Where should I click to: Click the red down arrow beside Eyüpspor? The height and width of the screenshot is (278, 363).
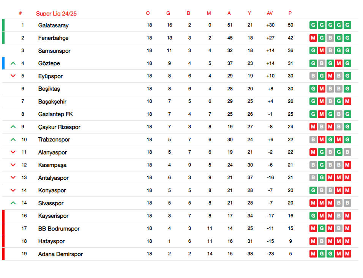pos(13,76)
